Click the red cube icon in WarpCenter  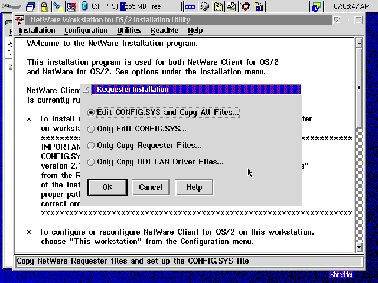pos(245,6)
